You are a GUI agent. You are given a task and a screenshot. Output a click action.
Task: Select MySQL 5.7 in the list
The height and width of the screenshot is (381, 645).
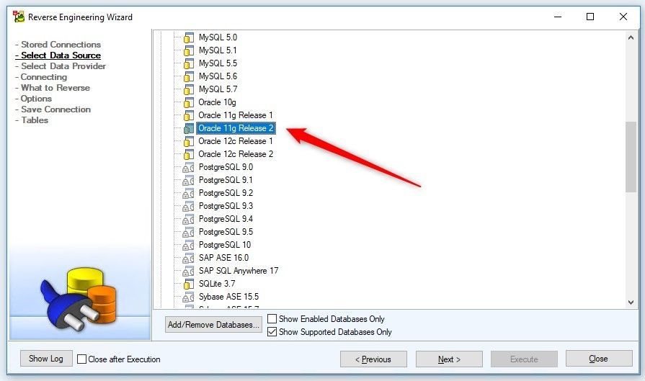coord(218,89)
